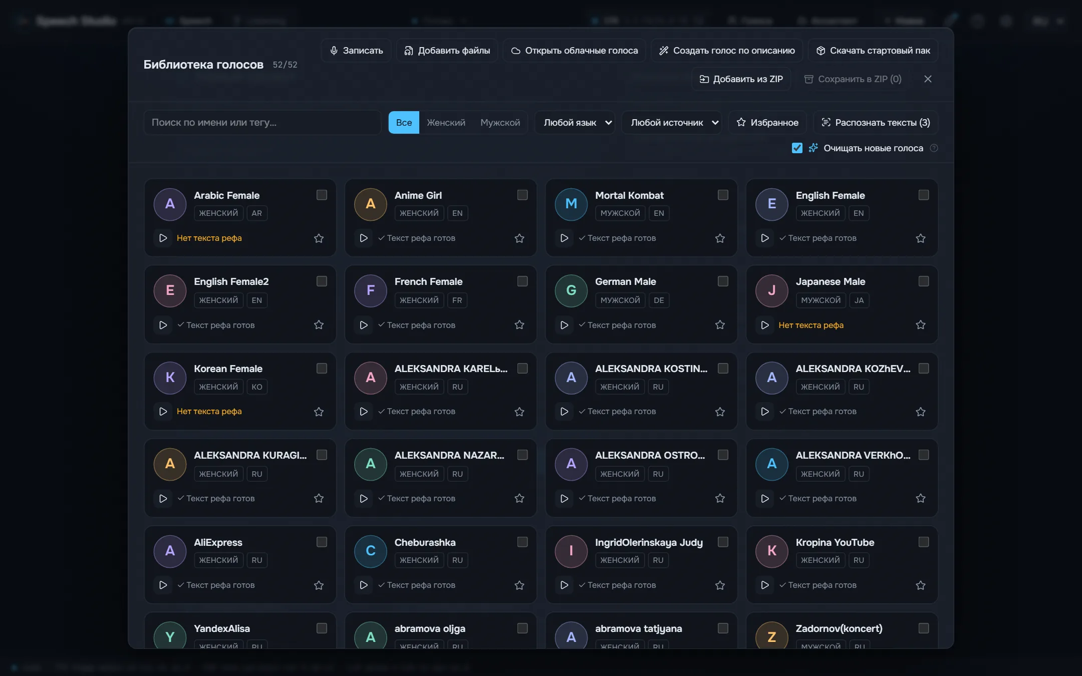Select the Japanese Male checkbox

click(924, 281)
